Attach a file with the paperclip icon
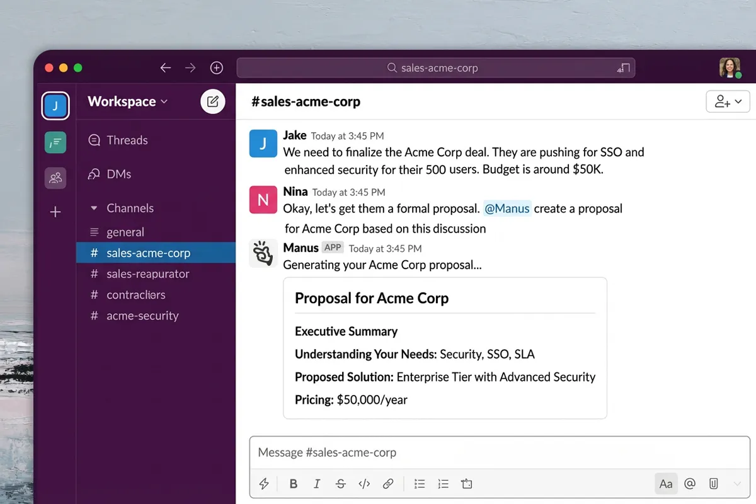This screenshot has width=756, height=504. pyautogui.click(x=713, y=484)
